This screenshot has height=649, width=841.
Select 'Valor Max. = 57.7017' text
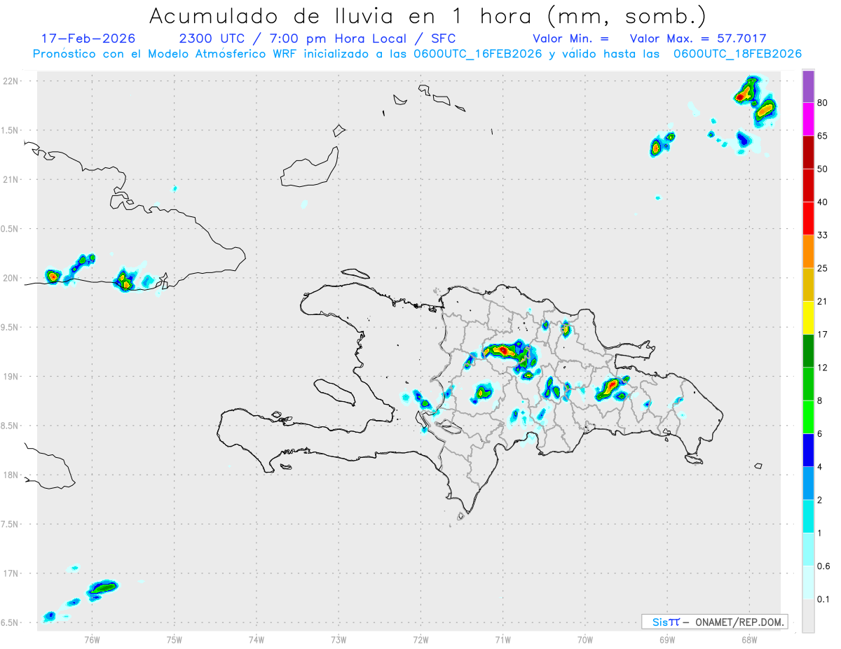[x=698, y=39]
